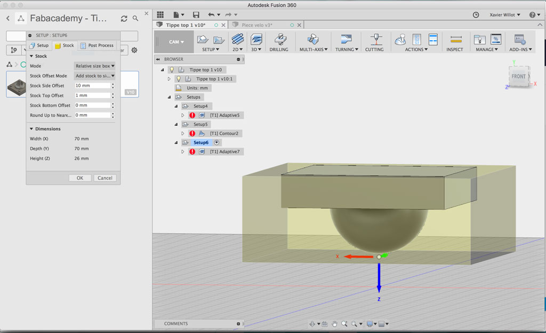Select the 3D adaptive clearing icon
Screen dimensions: 546x333
pyautogui.click(x=256, y=39)
